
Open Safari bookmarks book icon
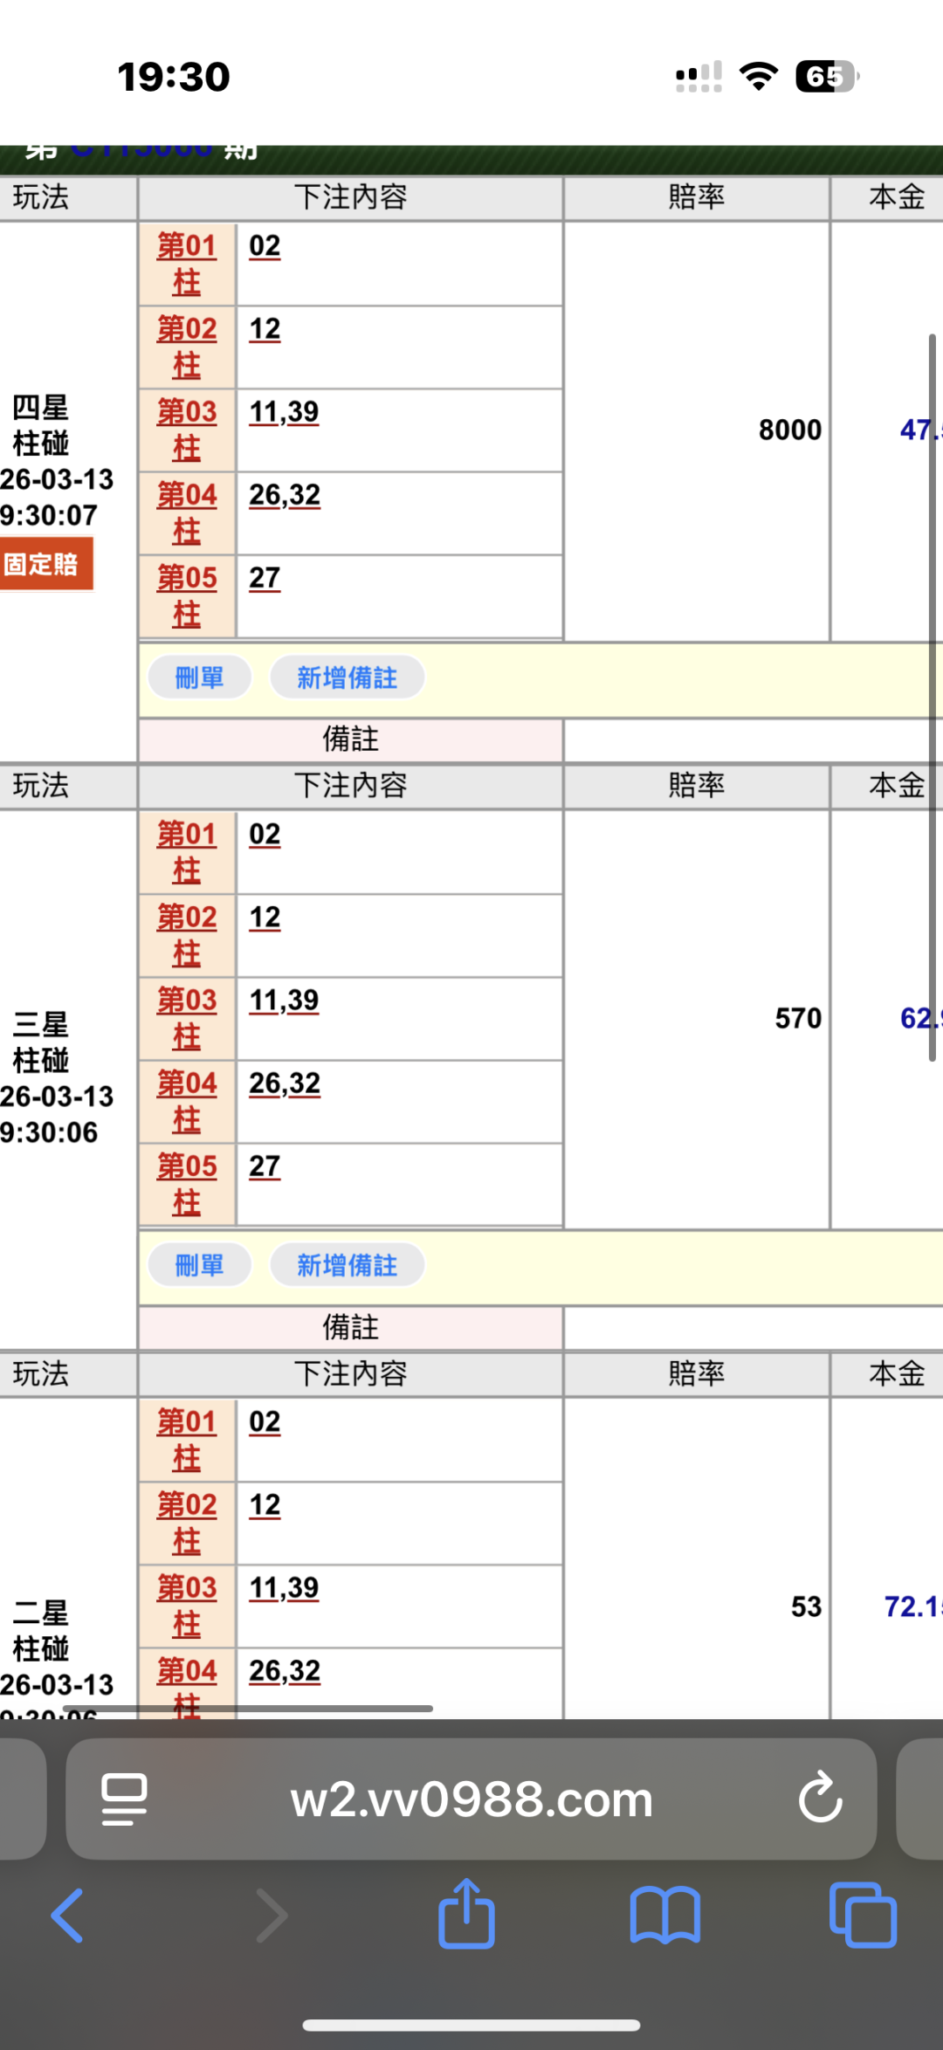664,1916
